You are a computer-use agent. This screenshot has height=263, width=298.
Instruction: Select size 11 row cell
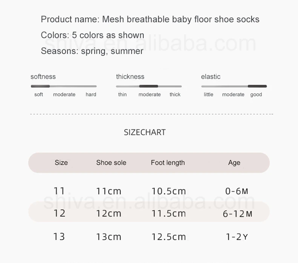(59, 191)
